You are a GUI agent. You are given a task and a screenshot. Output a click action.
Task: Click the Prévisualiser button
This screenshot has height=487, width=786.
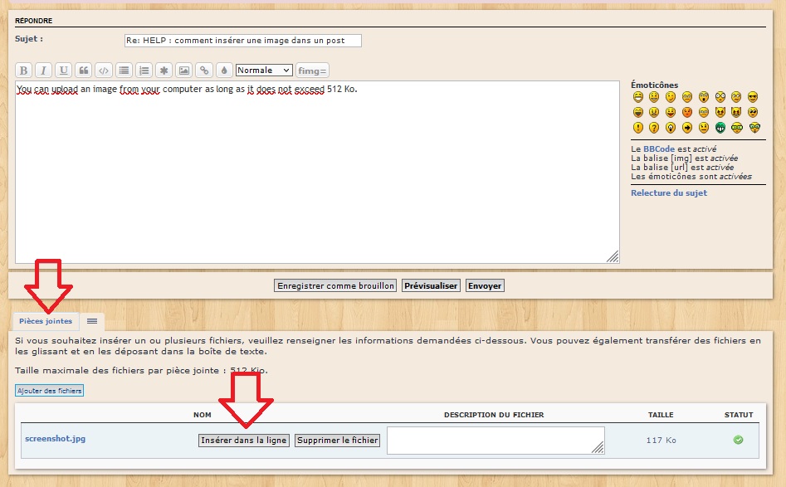pyautogui.click(x=431, y=285)
